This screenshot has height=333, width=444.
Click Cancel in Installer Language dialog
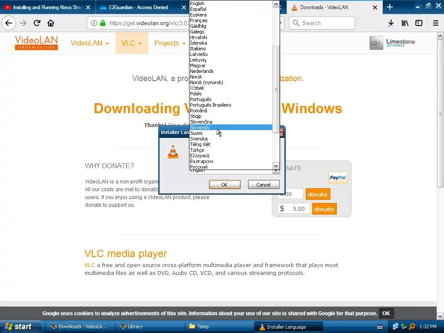click(x=263, y=185)
